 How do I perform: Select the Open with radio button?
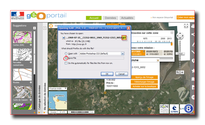click(66, 54)
